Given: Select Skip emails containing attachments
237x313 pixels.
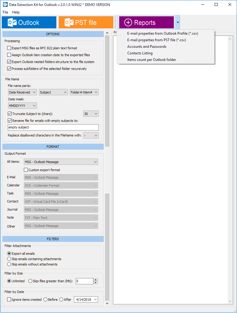Looking at the screenshot, I should point(9,259).
